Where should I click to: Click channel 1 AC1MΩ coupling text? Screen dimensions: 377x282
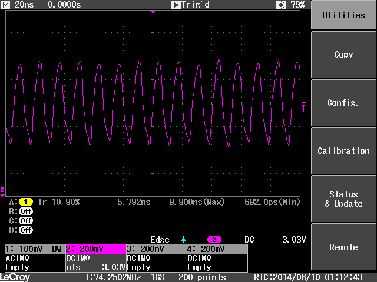[x=17, y=258]
